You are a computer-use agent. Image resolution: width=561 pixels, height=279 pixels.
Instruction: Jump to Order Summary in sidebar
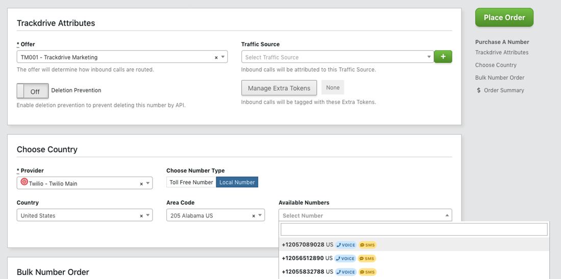(504, 91)
